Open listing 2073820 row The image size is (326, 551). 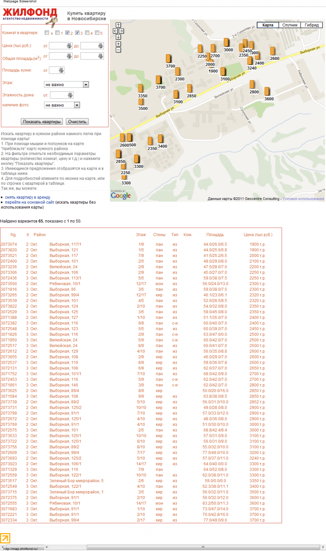pos(141,250)
